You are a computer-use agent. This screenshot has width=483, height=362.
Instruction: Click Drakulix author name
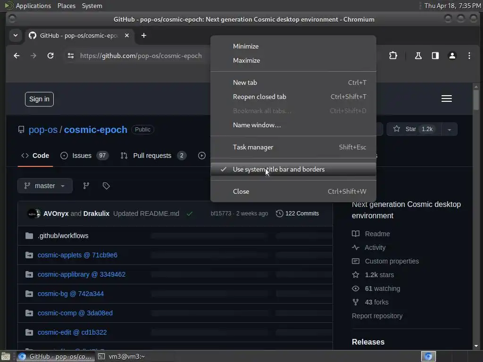pyautogui.click(x=96, y=214)
